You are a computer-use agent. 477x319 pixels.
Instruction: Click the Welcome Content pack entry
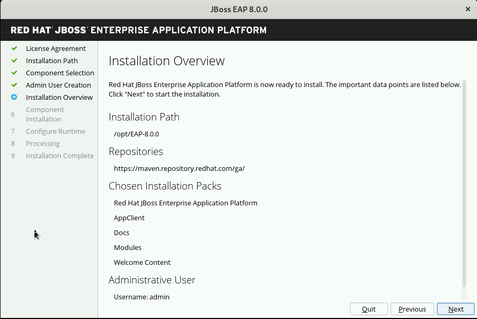pos(142,262)
